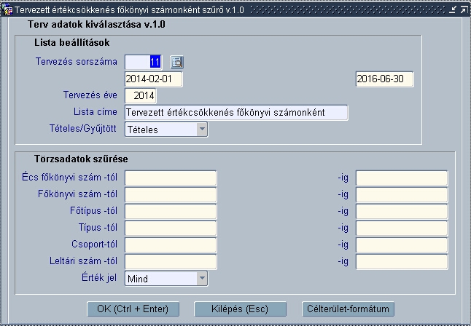Maximize the window with the title bar arrow icon
The image size is (471, 326).
tap(464, 10)
